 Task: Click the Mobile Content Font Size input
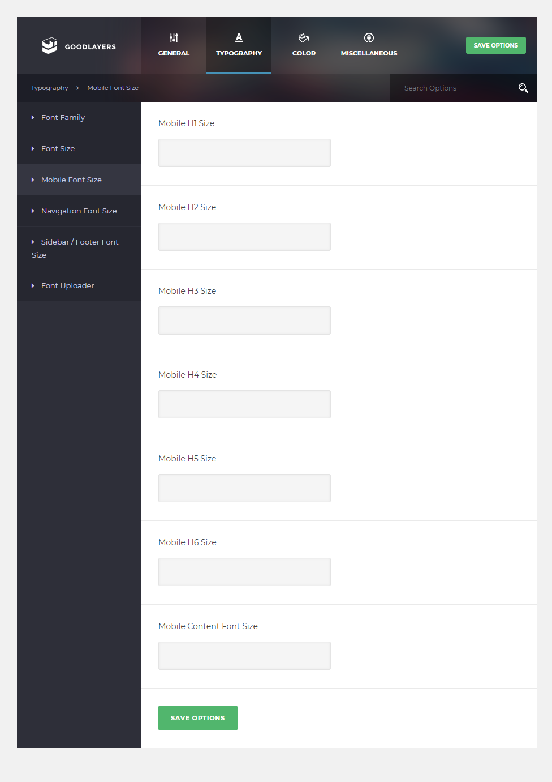pyautogui.click(x=244, y=656)
